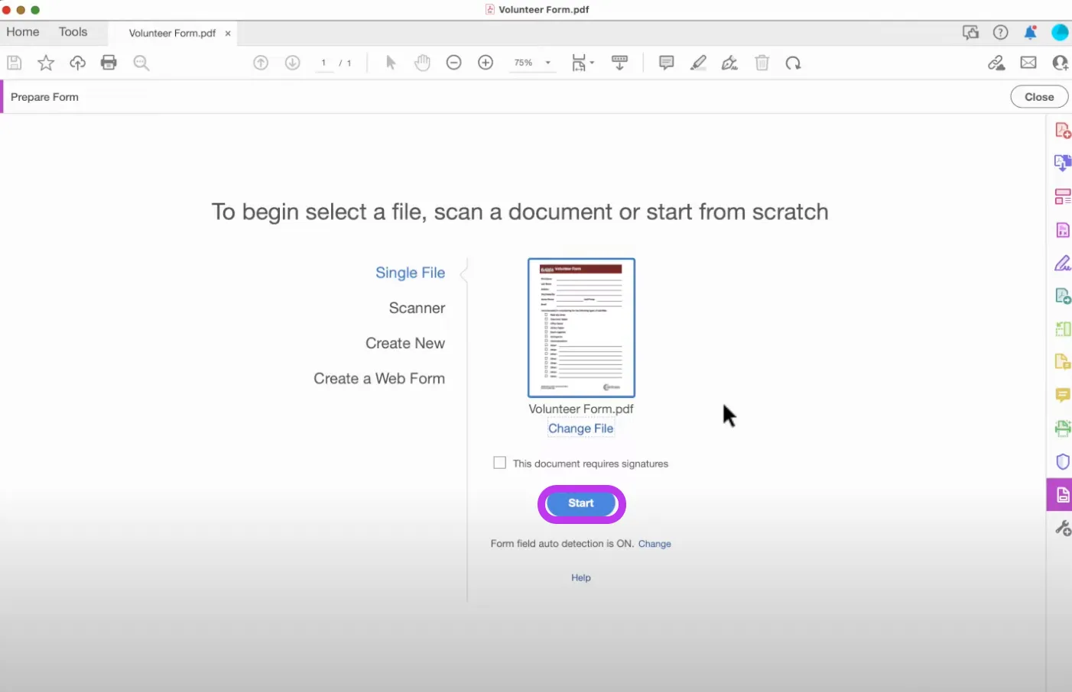Click the upload to cloud icon
This screenshot has width=1072, height=692.
pos(77,63)
